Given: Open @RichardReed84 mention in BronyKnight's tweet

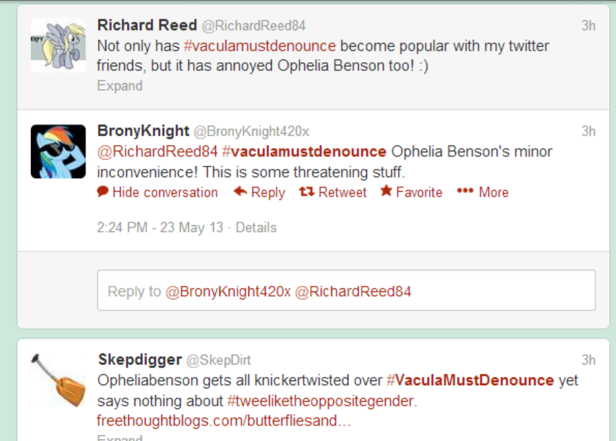Looking at the screenshot, I should coord(157,151).
